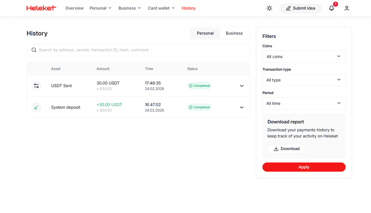
Task: Open the notifications bell
Action: 331,8
